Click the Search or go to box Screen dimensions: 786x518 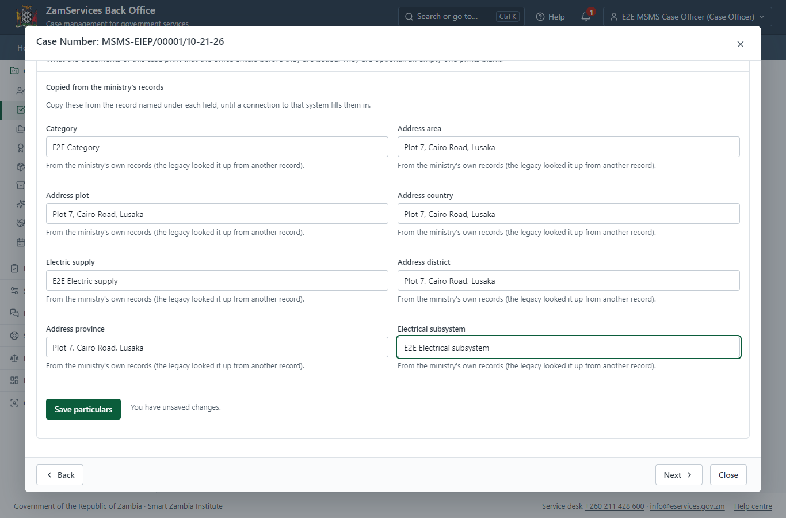tap(460, 17)
